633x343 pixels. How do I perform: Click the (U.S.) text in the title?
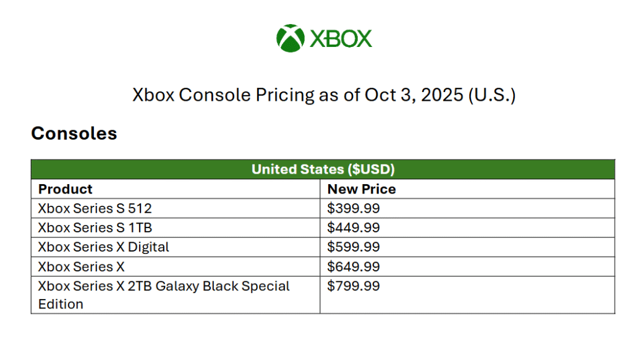tap(492, 96)
